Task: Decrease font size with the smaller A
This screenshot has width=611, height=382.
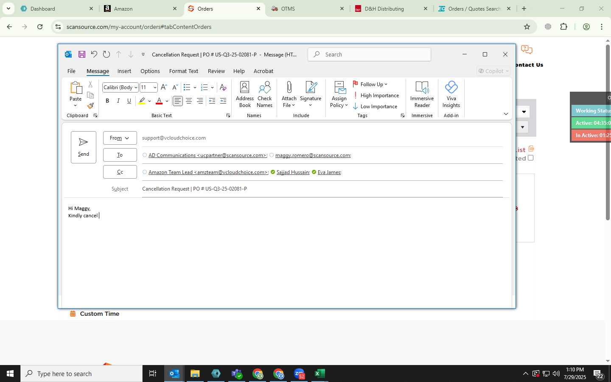Action: [175, 87]
